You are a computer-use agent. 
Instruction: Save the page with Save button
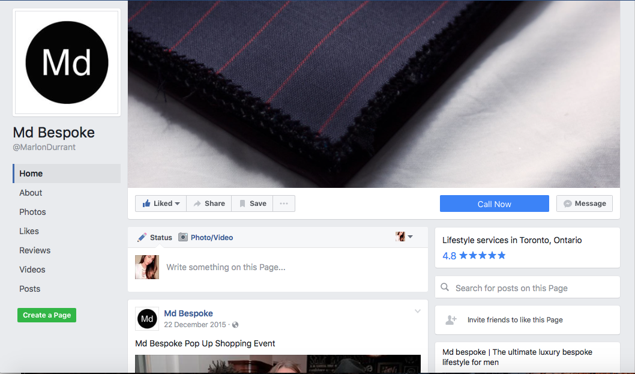click(252, 204)
